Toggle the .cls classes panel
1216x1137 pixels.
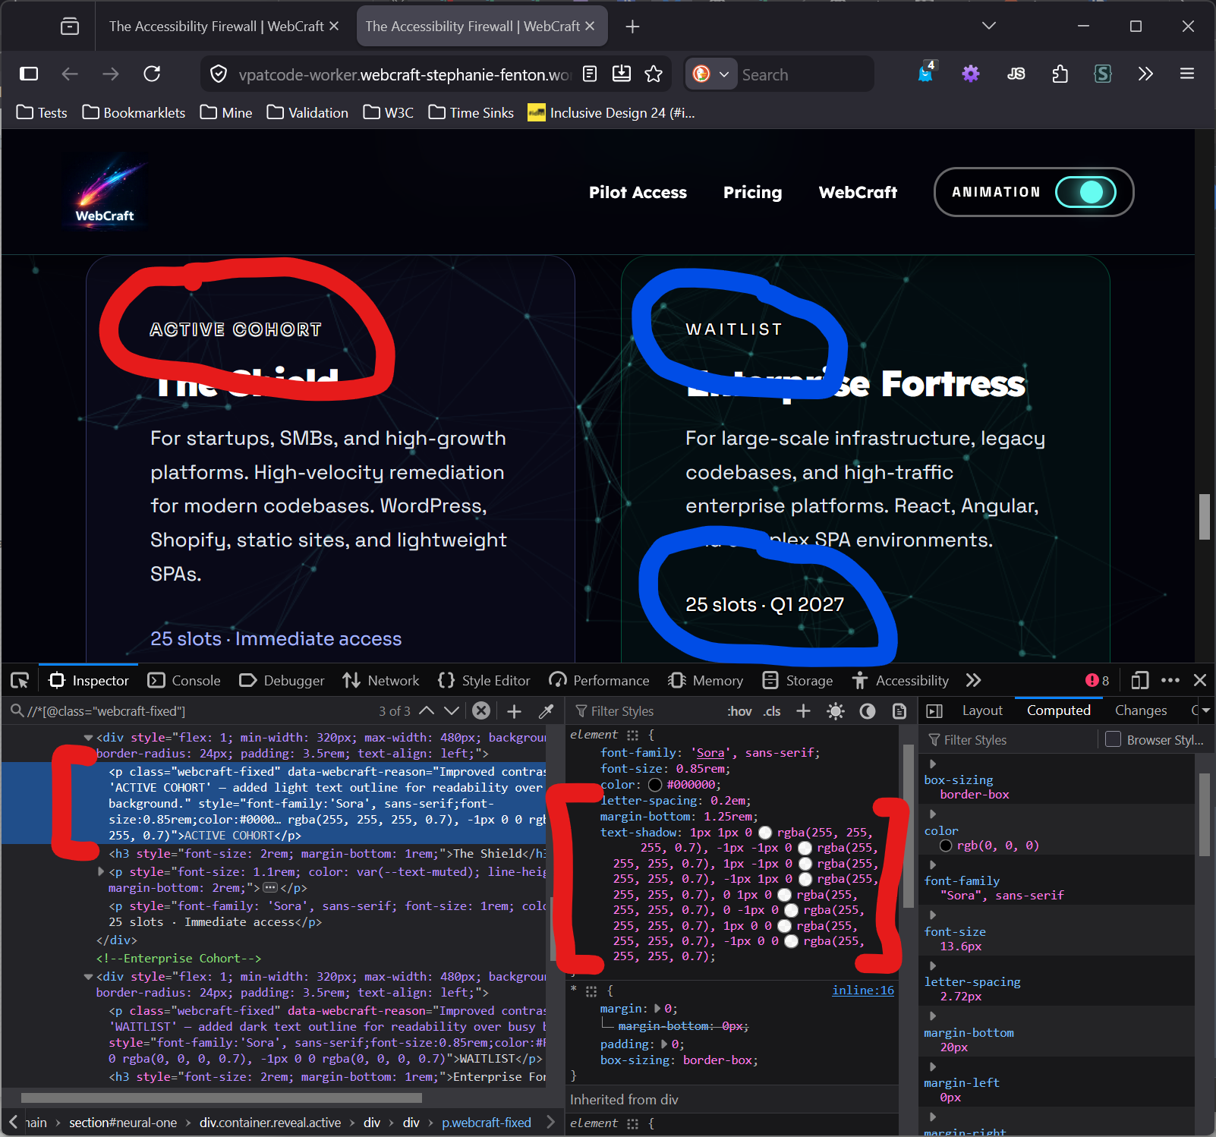click(x=772, y=711)
